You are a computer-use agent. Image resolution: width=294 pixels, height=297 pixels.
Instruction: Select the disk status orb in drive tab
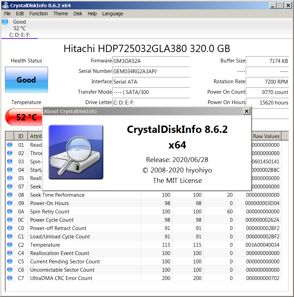pyautogui.click(x=5, y=22)
